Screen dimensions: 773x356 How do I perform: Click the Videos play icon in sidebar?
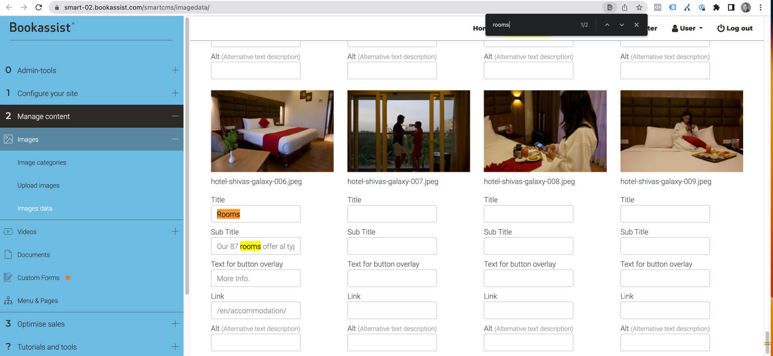tap(8, 232)
